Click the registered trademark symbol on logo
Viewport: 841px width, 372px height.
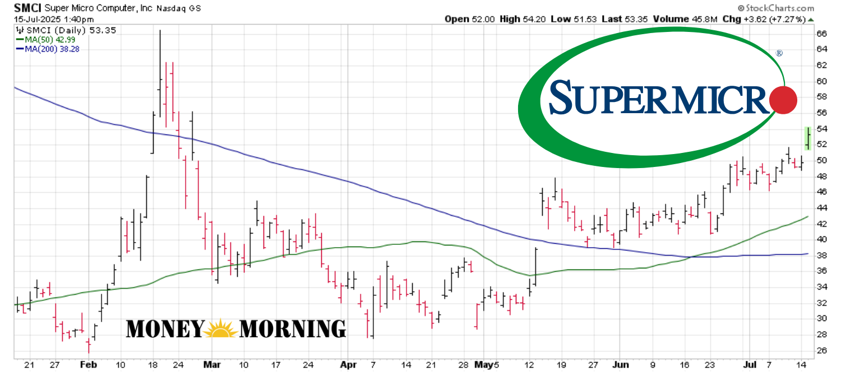point(779,53)
